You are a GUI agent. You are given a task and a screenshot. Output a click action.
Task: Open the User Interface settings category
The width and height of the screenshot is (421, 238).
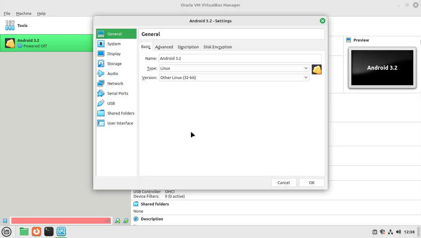click(116, 123)
